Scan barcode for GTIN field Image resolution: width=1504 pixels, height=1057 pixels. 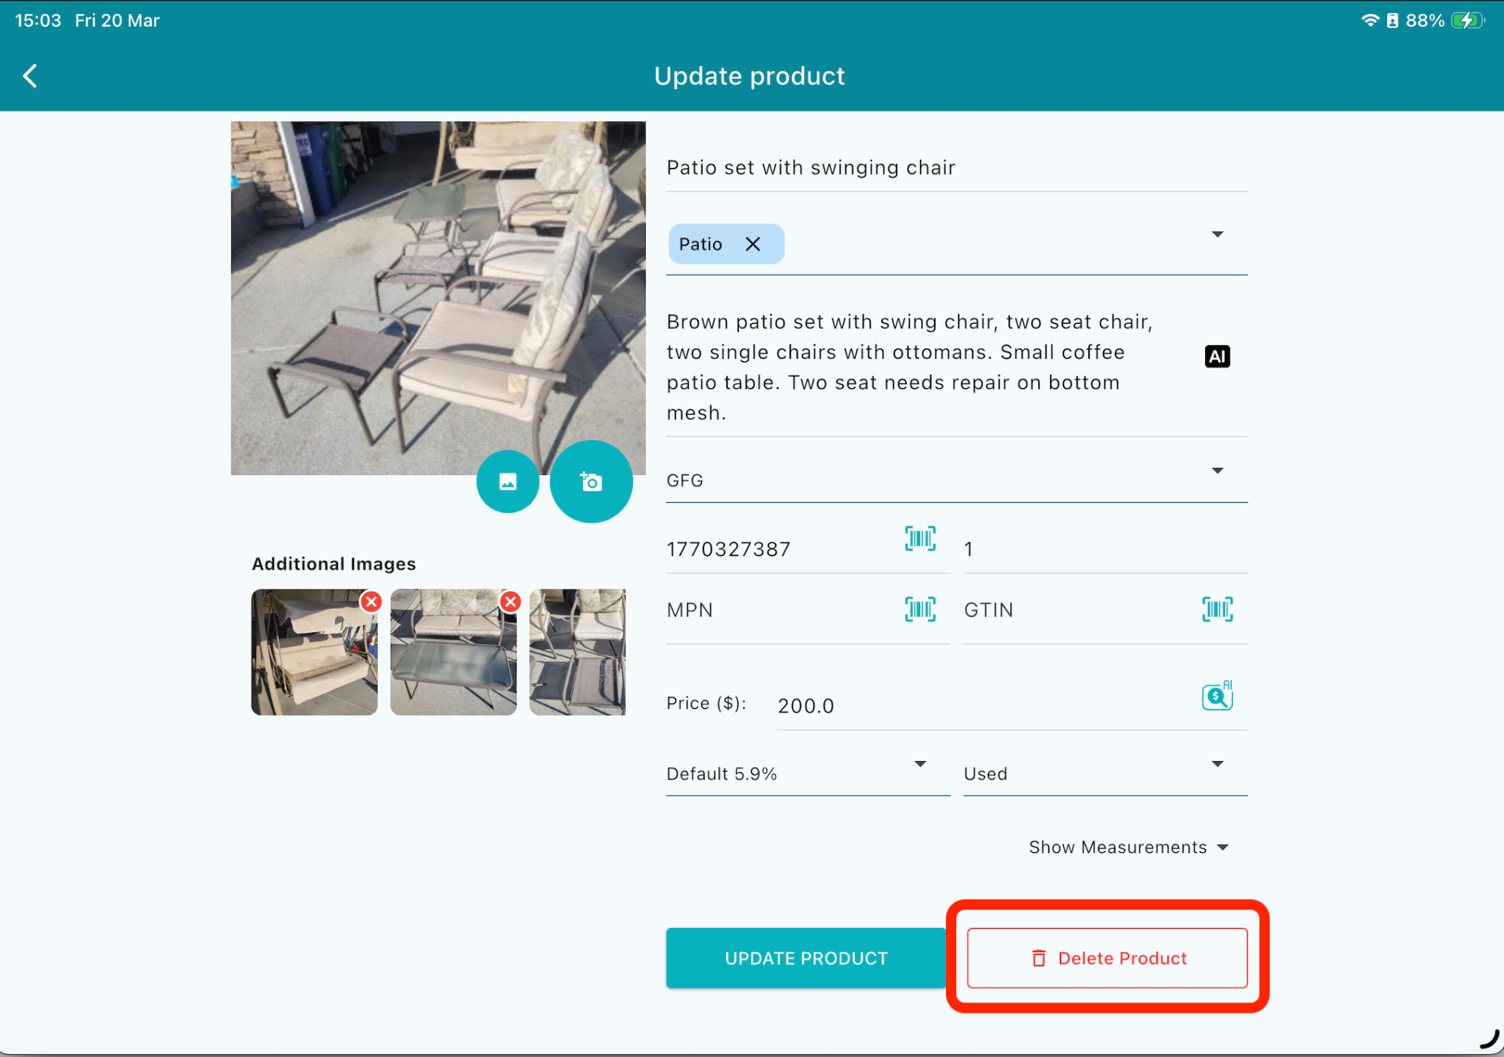[x=1217, y=609]
